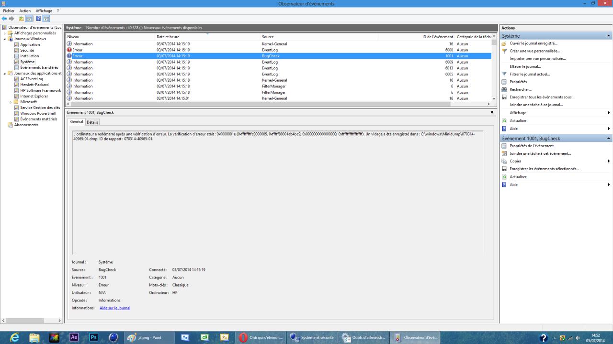The height and width of the screenshot is (344, 613).
Task: Select 'Windows PowerShell' log in the tree
Action: (38, 114)
